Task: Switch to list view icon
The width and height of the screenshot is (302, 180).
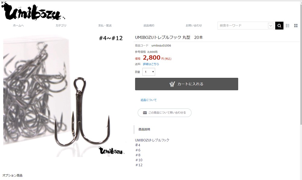Action: 288,25
